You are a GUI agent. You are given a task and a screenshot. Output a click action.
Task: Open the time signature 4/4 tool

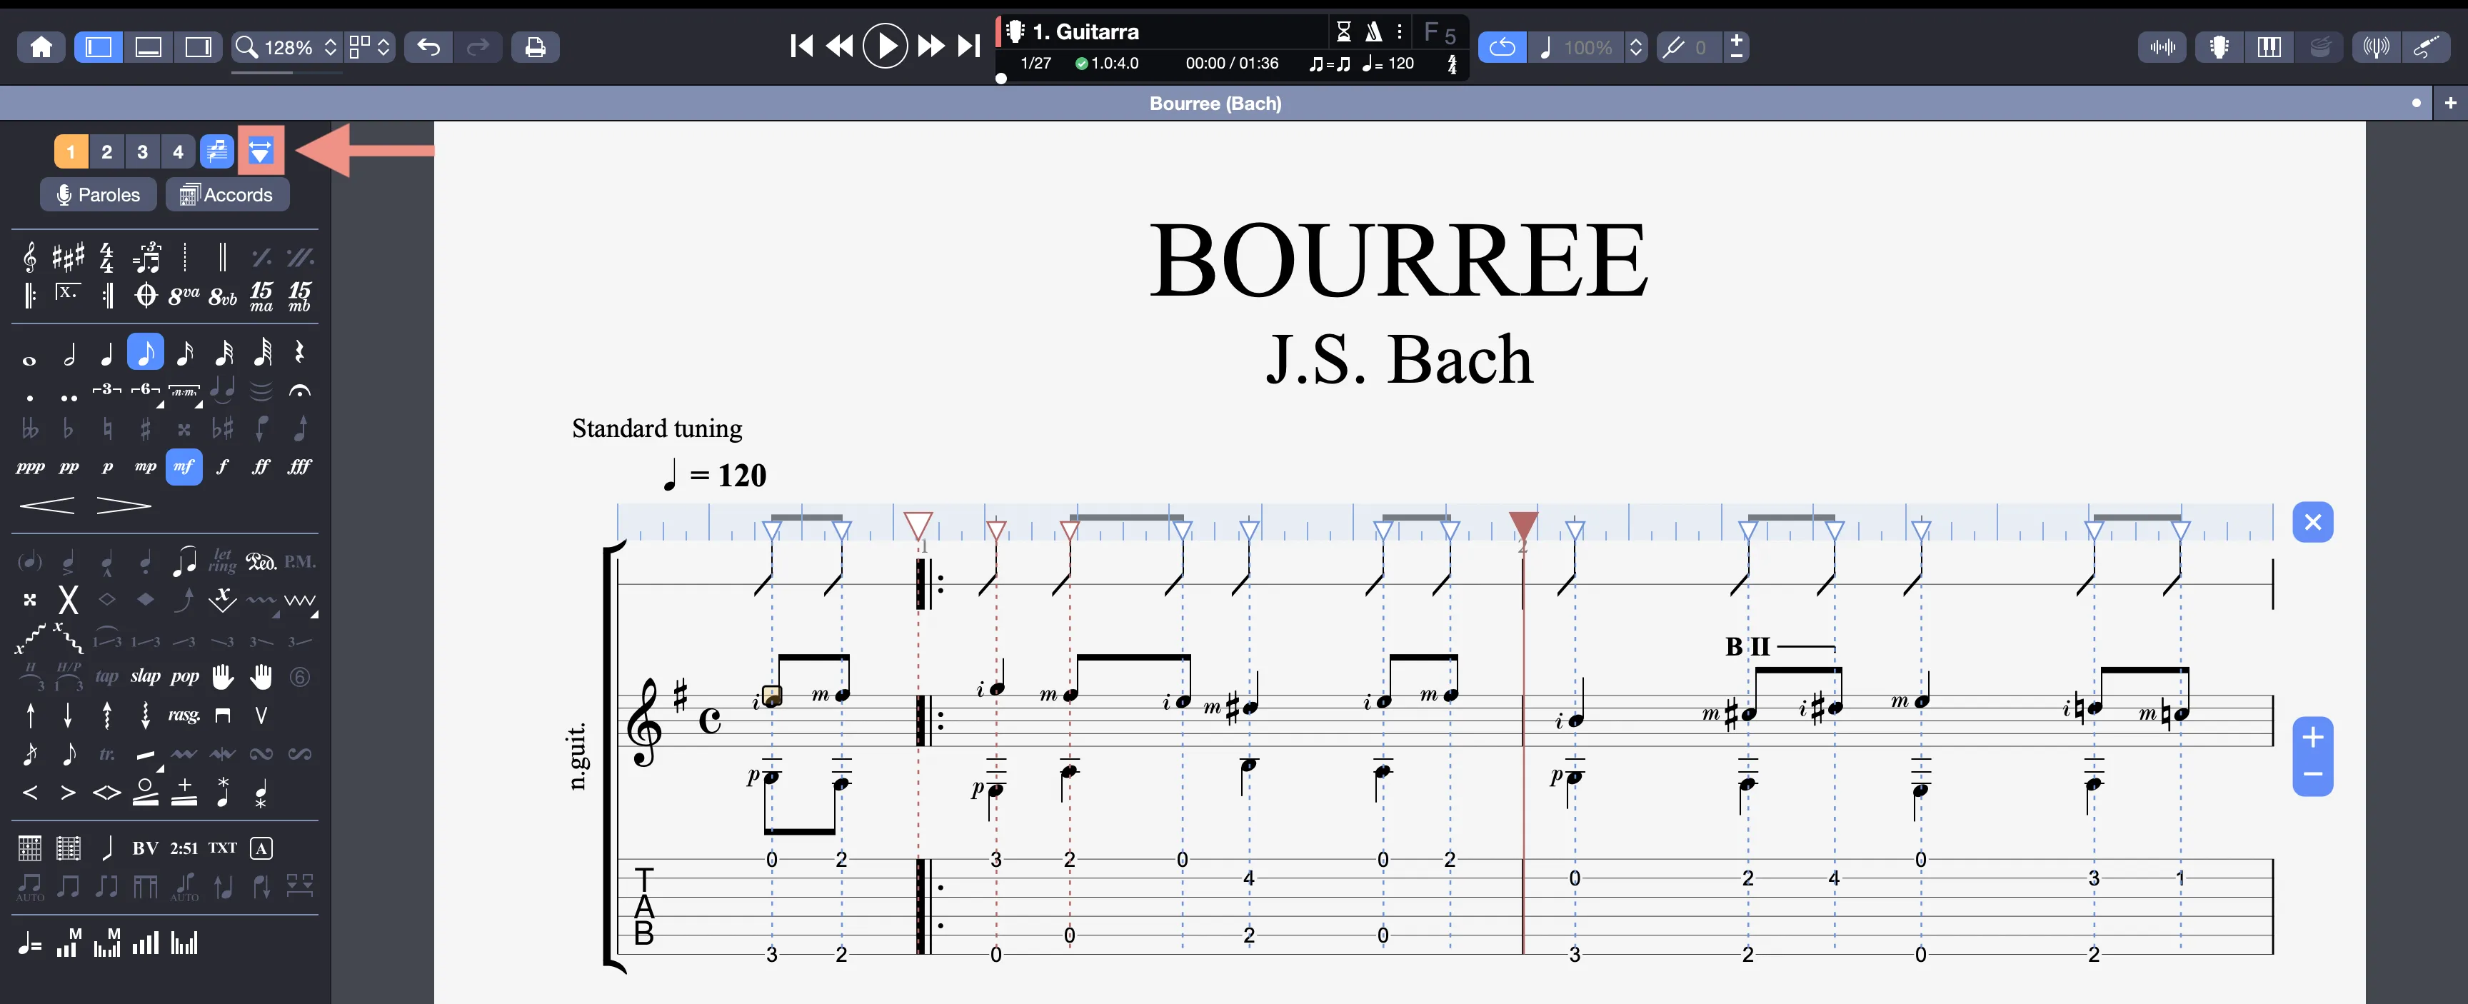pyautogui.click(x=106, y=257)
